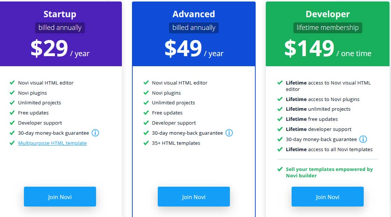The height and width of the screenshot is (217, 391).
Task: Click checkmark beside Startup Multipurpose HTML template
Action: (x=12, y=143)
